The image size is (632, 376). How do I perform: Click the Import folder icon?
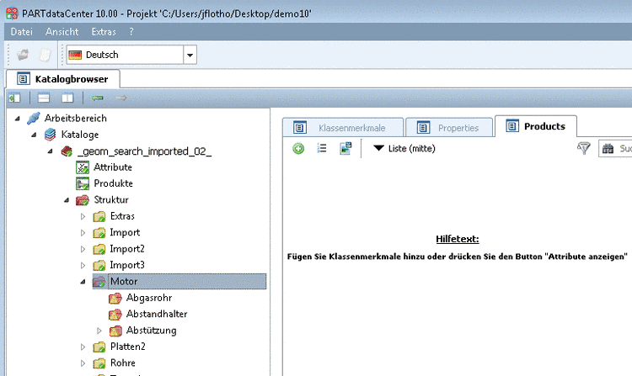click(x=99, y=233)
